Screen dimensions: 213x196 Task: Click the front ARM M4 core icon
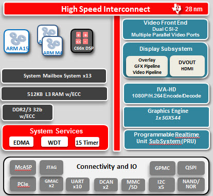click(52, 46)
